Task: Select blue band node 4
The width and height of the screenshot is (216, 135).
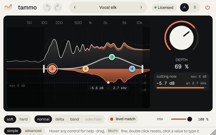Action: click(x=132, y=69)
